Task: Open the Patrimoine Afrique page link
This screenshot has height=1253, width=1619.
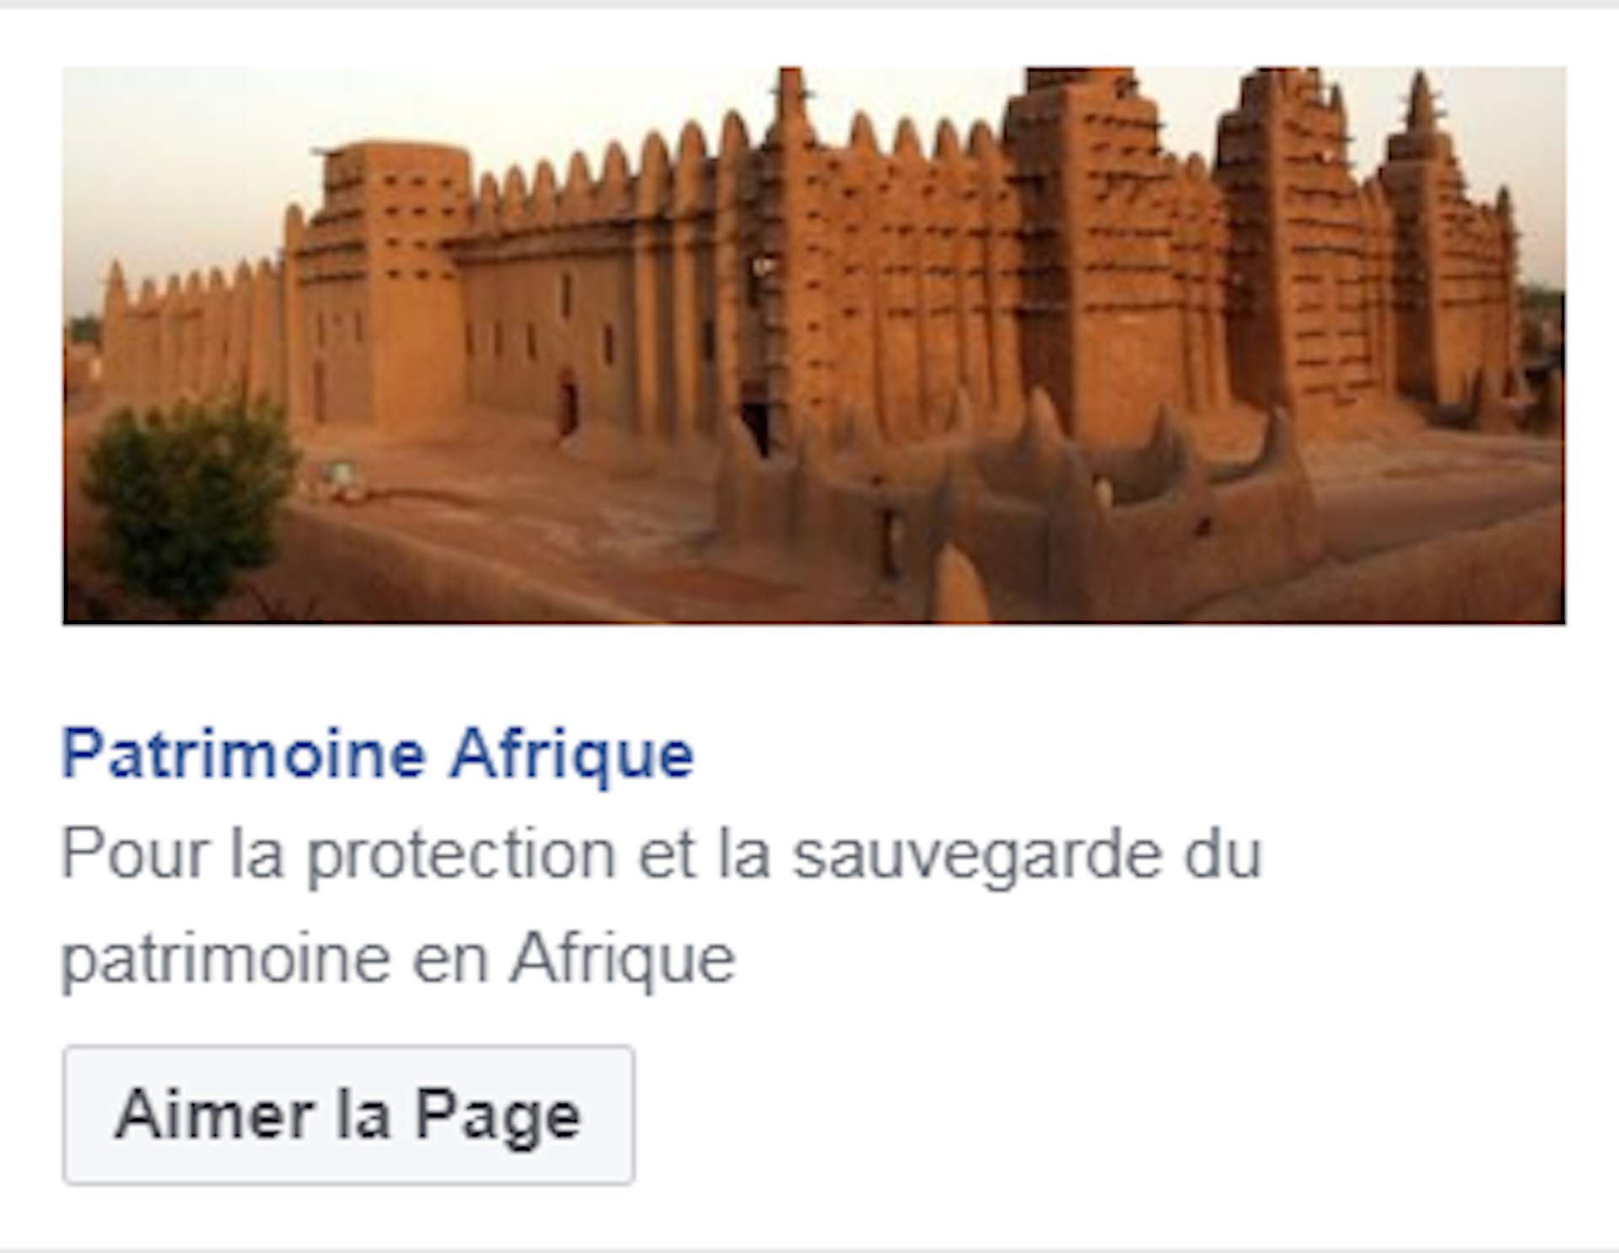Action: 378,755
